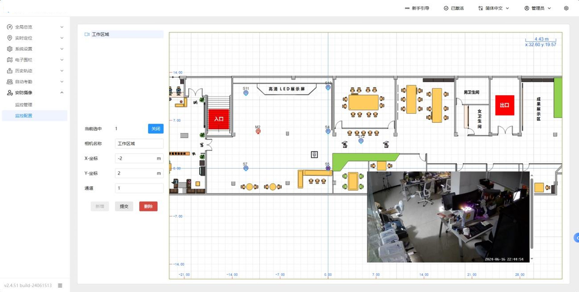Click the M2 red camera marker
This screenshot has height=292, width=579.
pyautogui.click(x=258, y=131)
